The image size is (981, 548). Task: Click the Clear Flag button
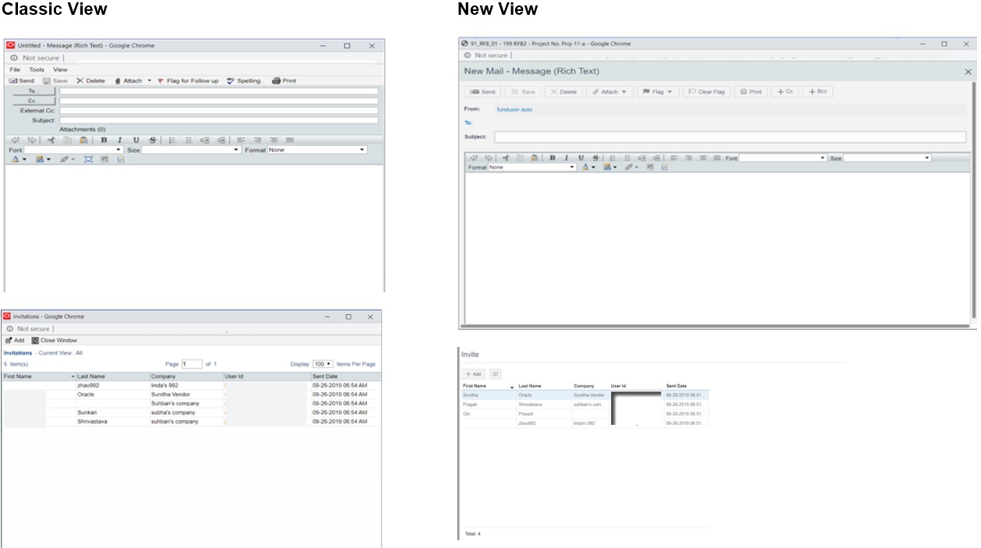click(x=706, y=92)
